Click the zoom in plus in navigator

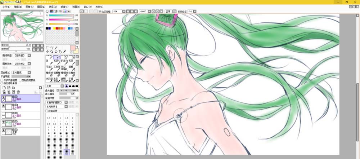38,45
